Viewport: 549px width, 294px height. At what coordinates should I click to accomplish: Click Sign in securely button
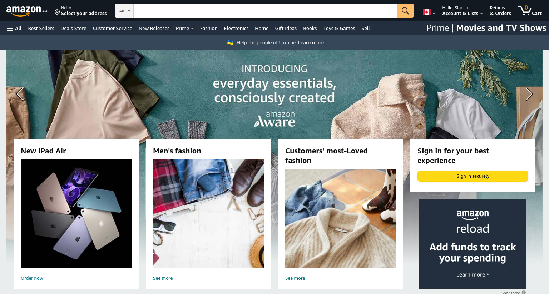(x=473, y=176)
